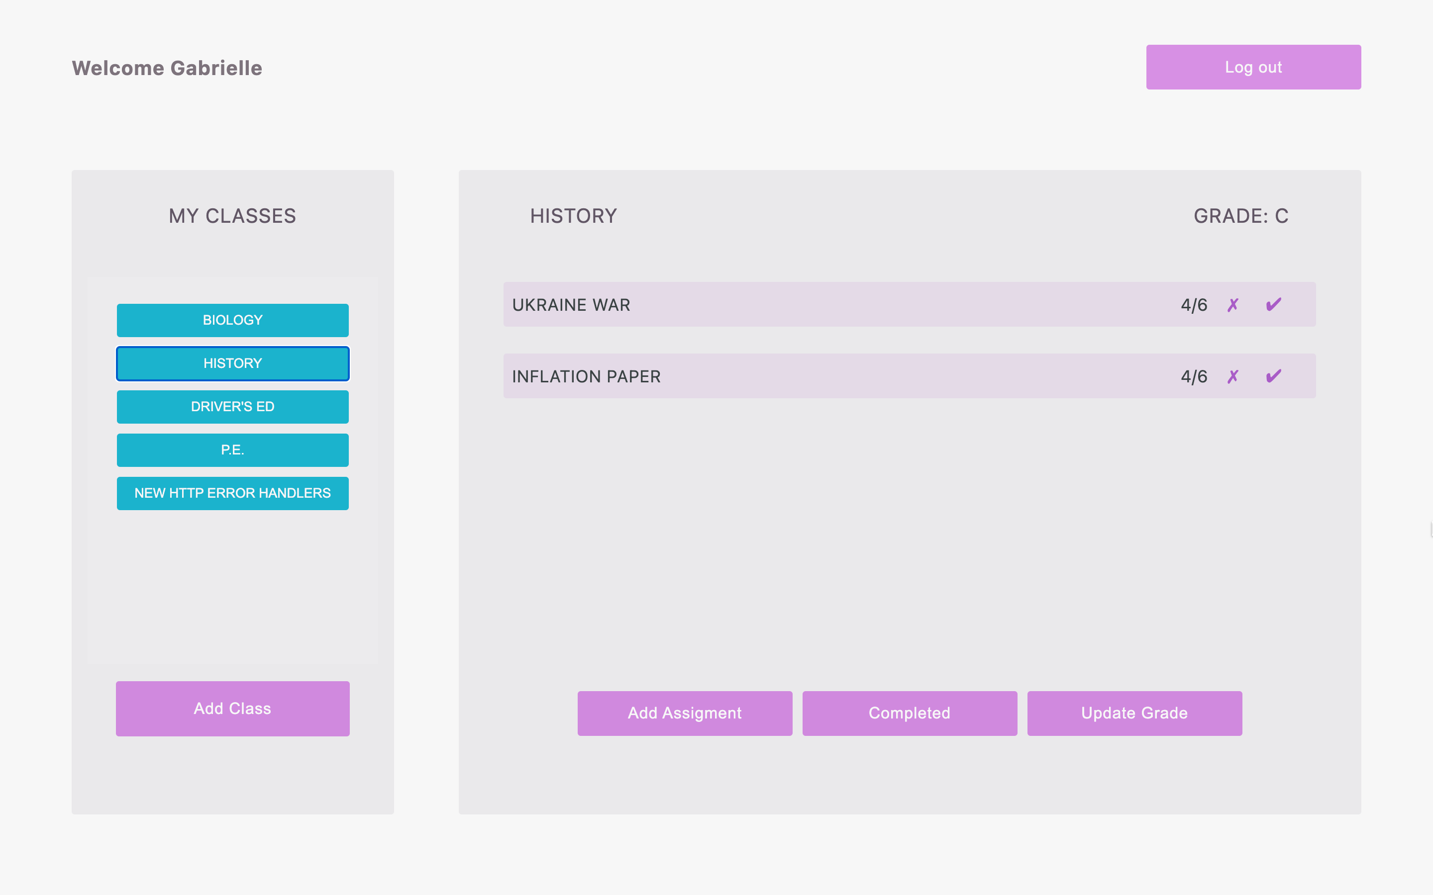
Task: Choose the P.E. class
Action: (x=233, y=450)
